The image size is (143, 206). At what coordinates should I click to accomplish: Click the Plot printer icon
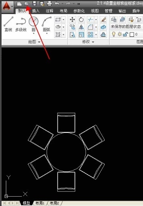click(x=49, y=4)
